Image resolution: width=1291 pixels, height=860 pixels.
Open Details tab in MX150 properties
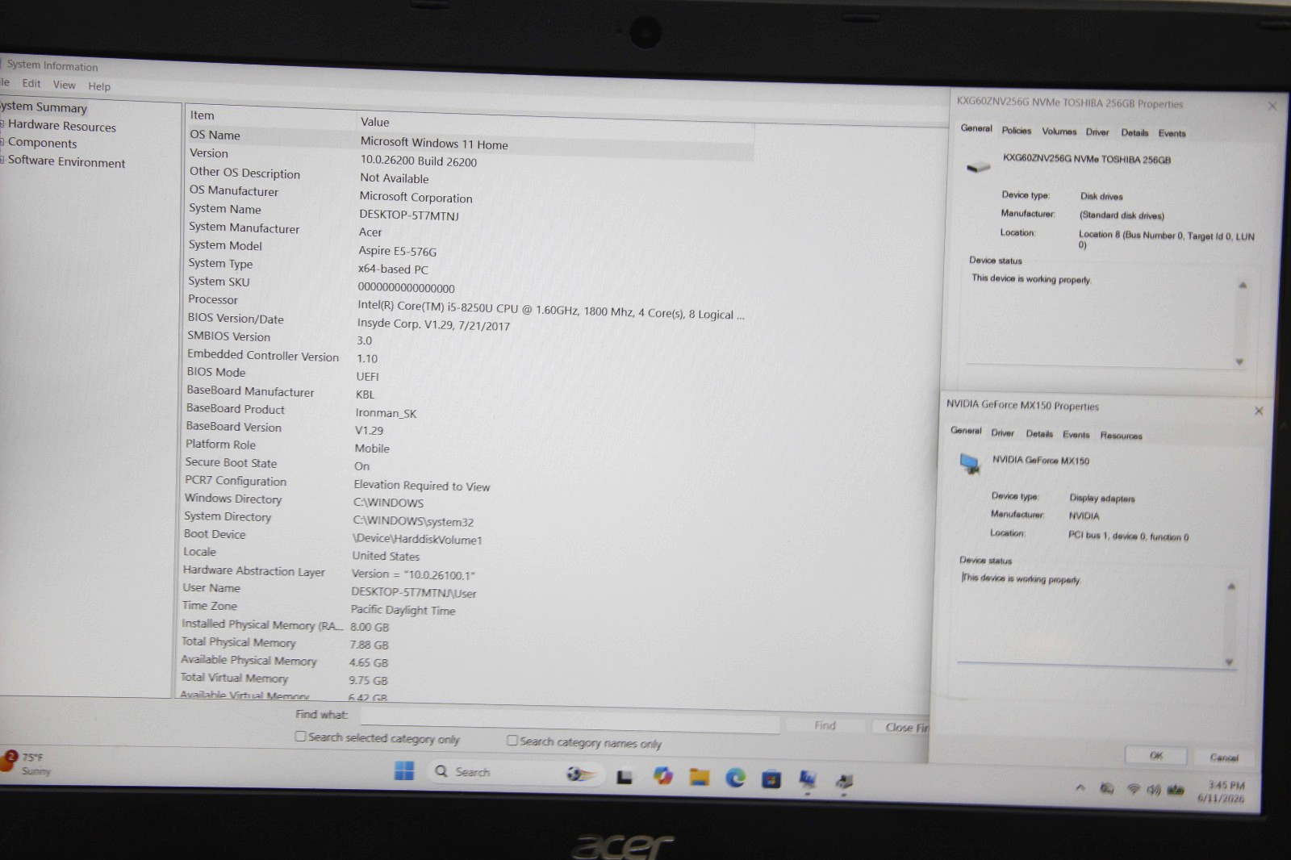pos(1039,433)
